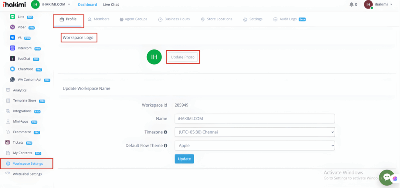Click the Timezone info icon

[166, 132]
